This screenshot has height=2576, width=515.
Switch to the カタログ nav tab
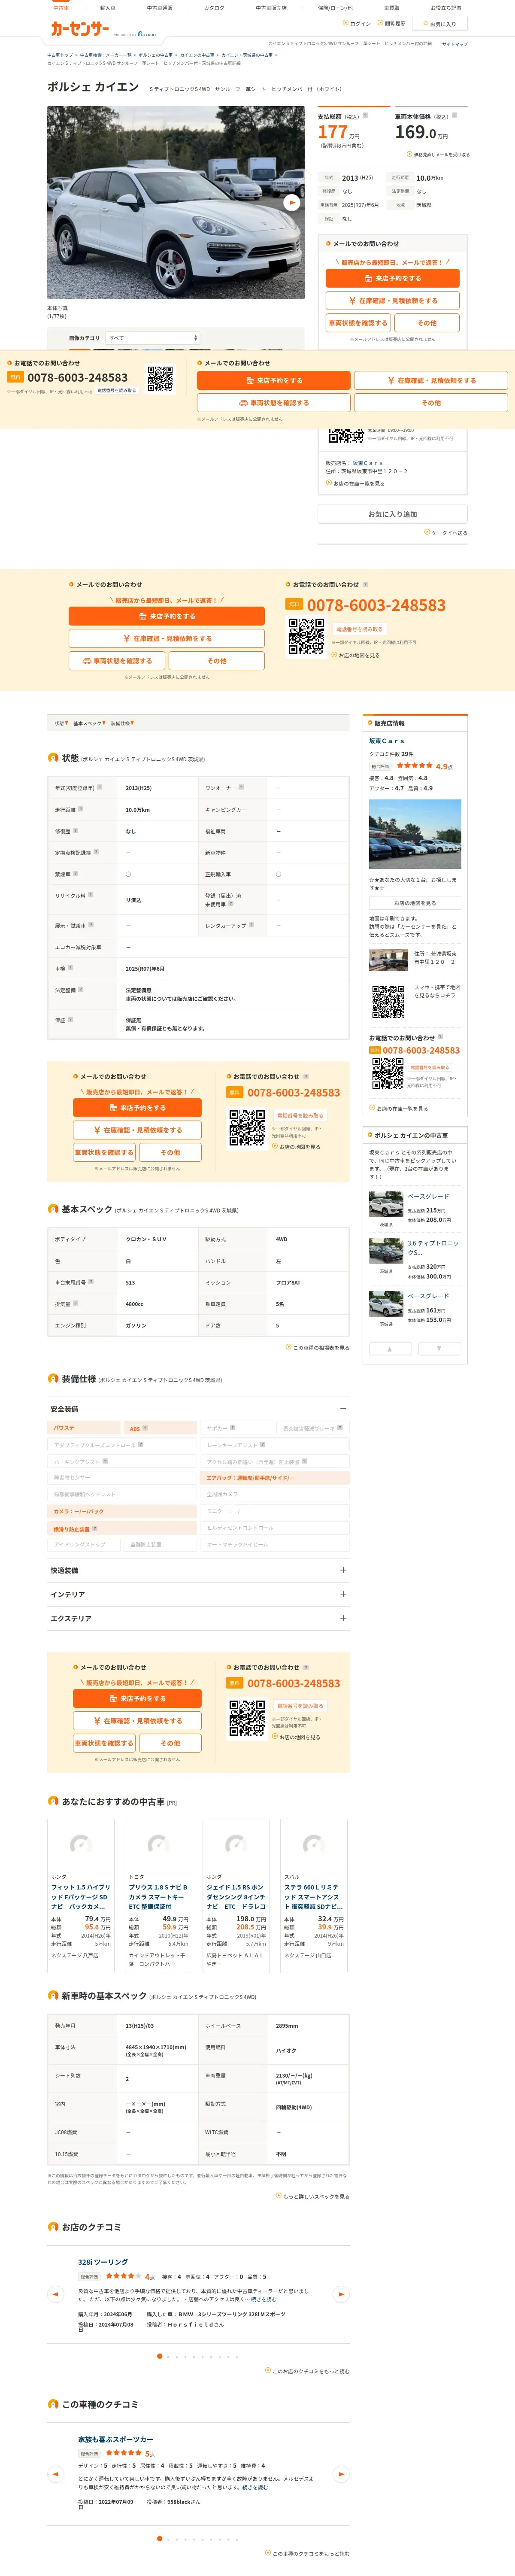[x=214, y=8]
